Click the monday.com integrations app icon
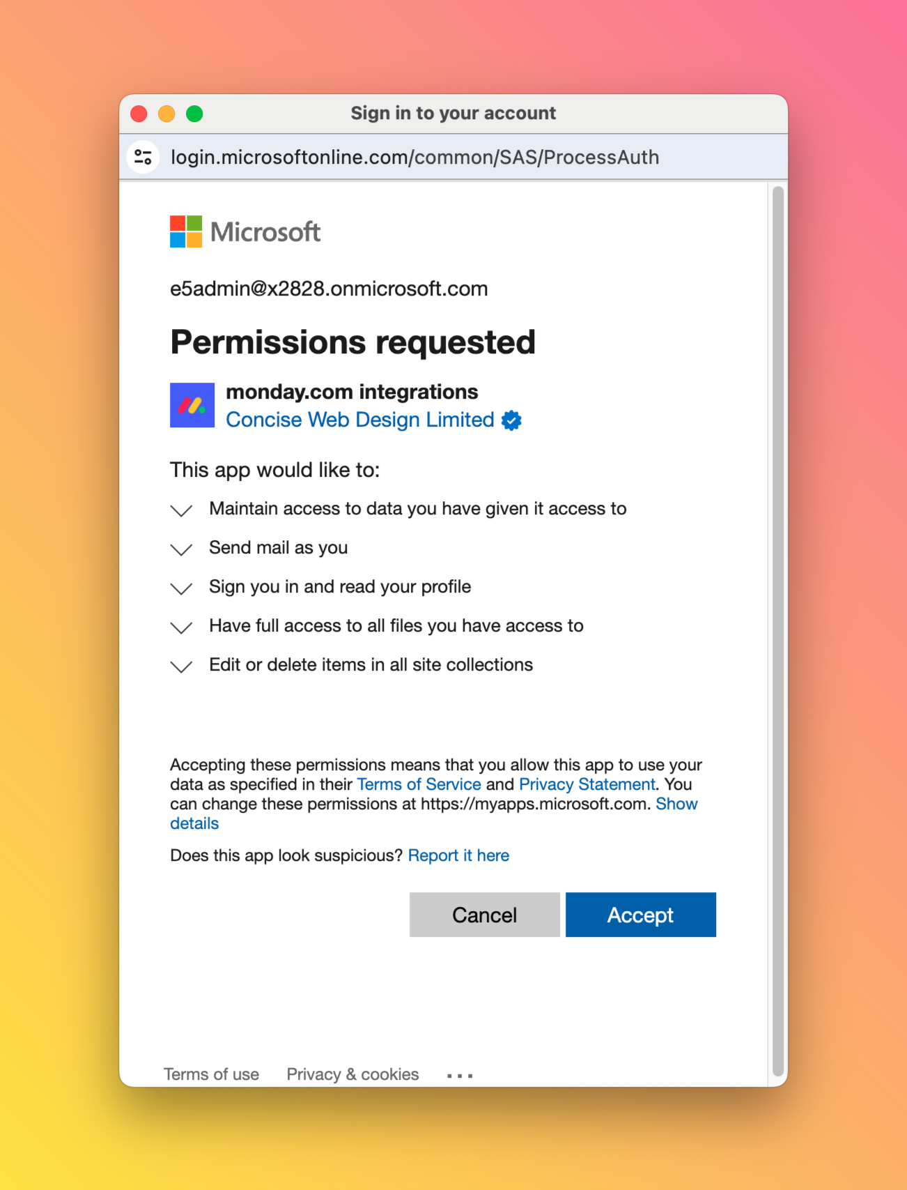 click(192, 405)
